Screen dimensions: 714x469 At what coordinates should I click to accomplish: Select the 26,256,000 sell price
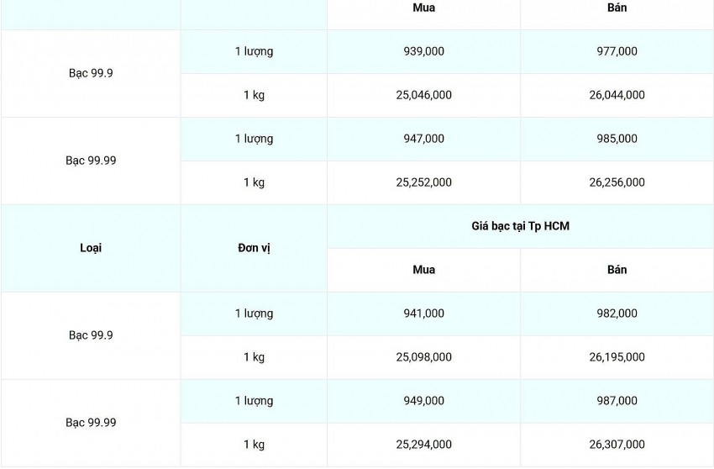point(617,182)
